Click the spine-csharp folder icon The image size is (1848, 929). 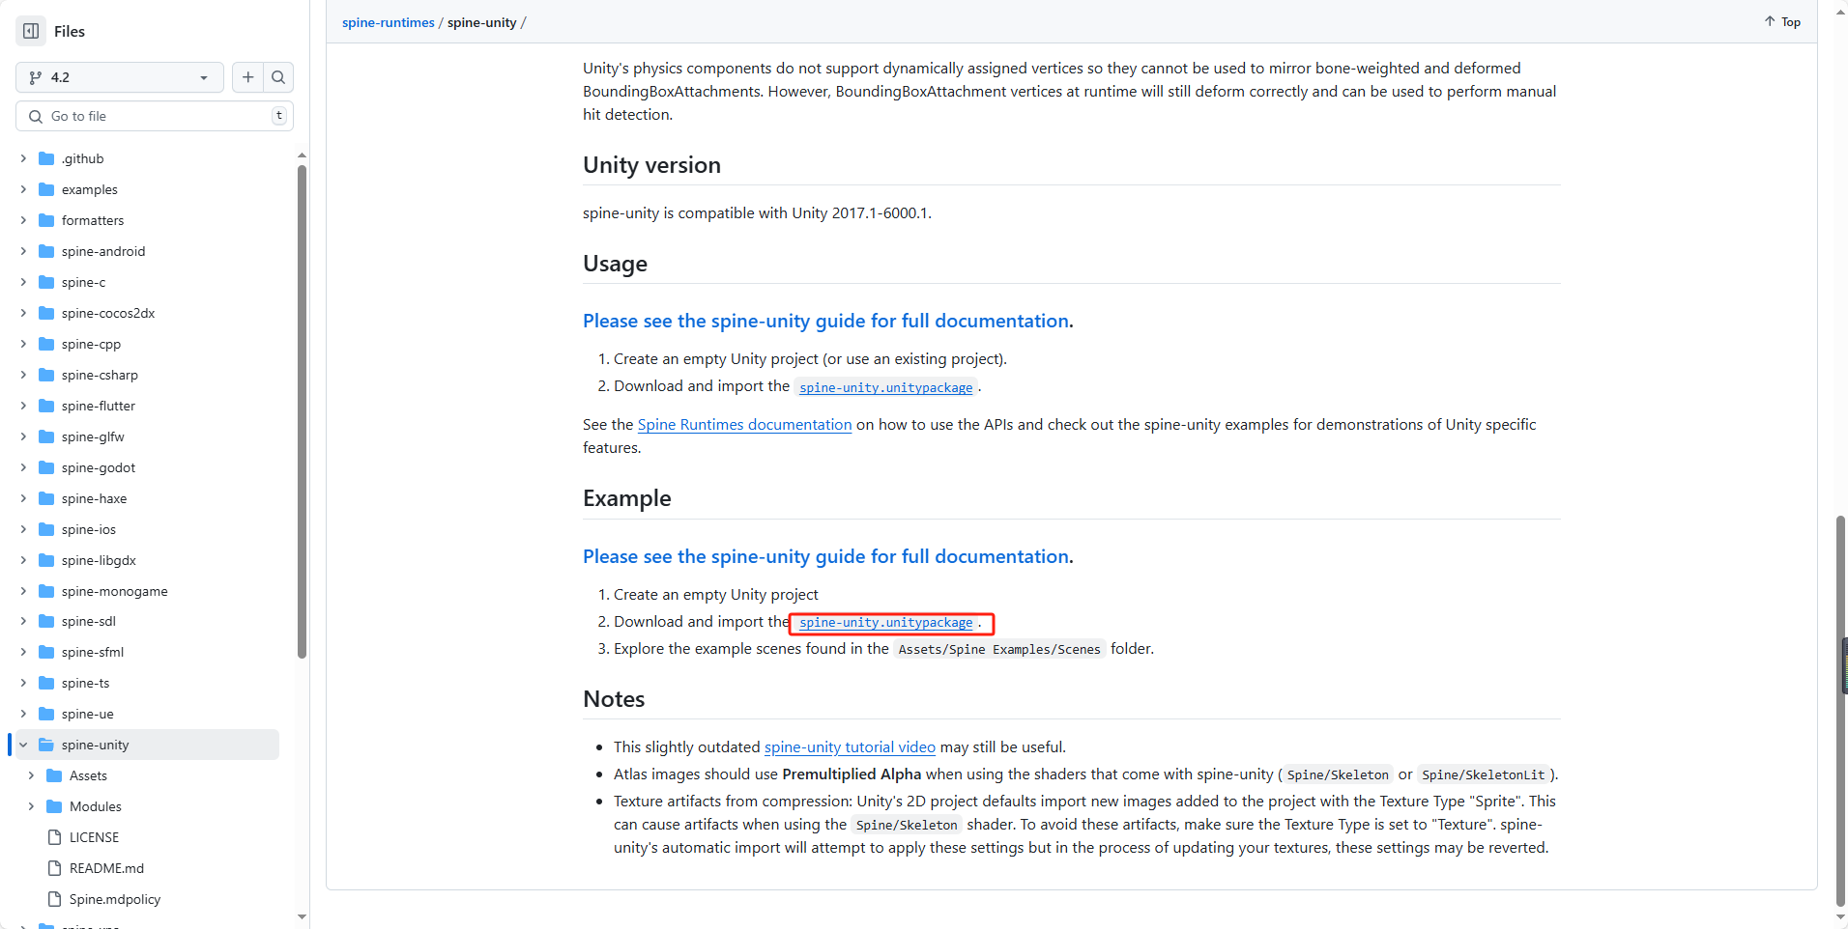(x=46, y=375)
